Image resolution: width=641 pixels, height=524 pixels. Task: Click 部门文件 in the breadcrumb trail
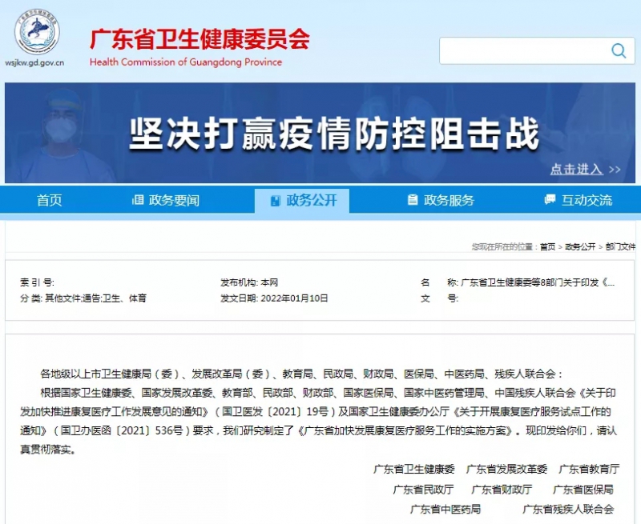(x=620, y=247)
